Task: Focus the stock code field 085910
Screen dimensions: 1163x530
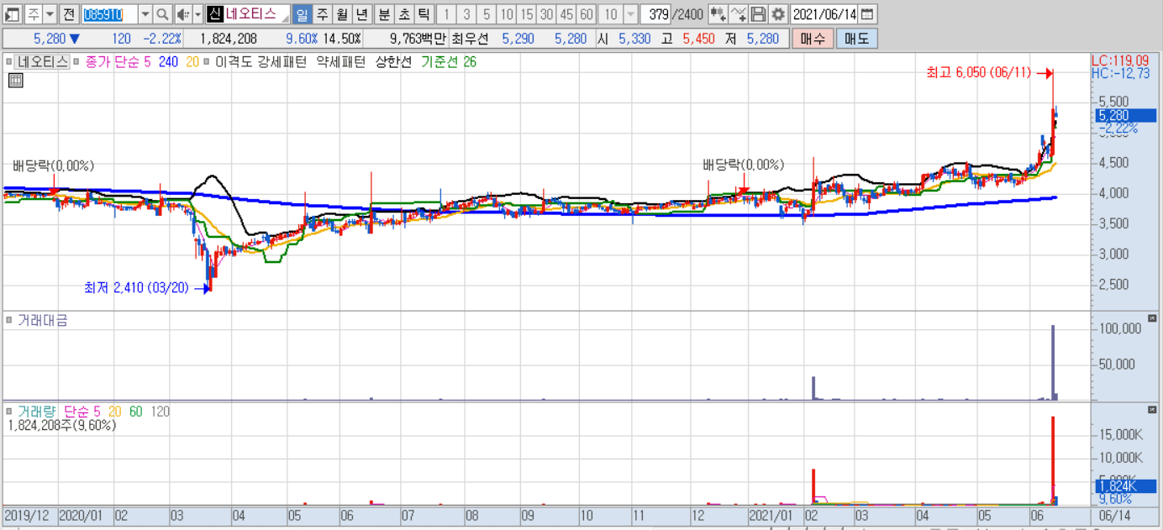Action: pos(109,14)
